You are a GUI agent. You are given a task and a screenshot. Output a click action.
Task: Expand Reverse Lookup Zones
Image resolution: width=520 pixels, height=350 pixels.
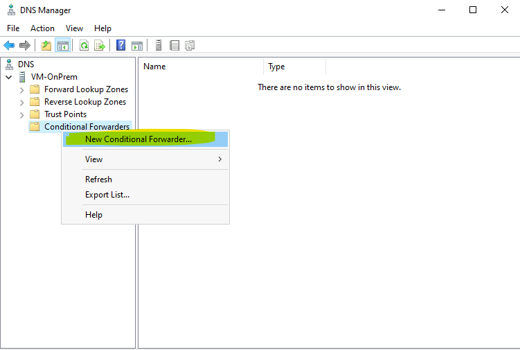coord(22,103)
